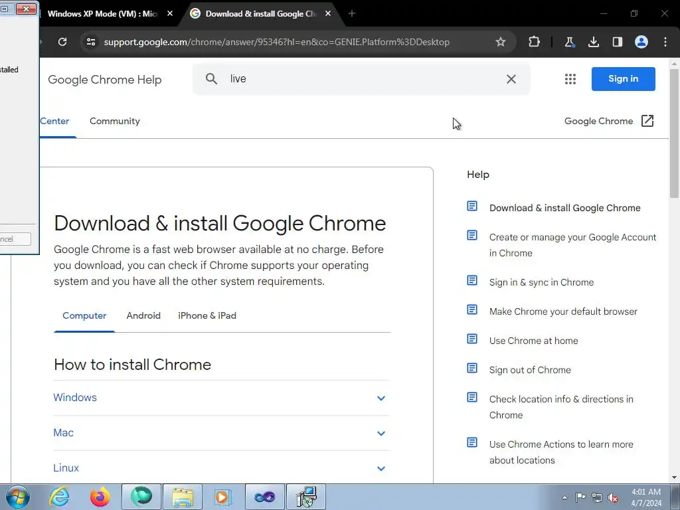The image size is (680, 510).
Task: Open a new tab with plus button
Action: point(352,13)
